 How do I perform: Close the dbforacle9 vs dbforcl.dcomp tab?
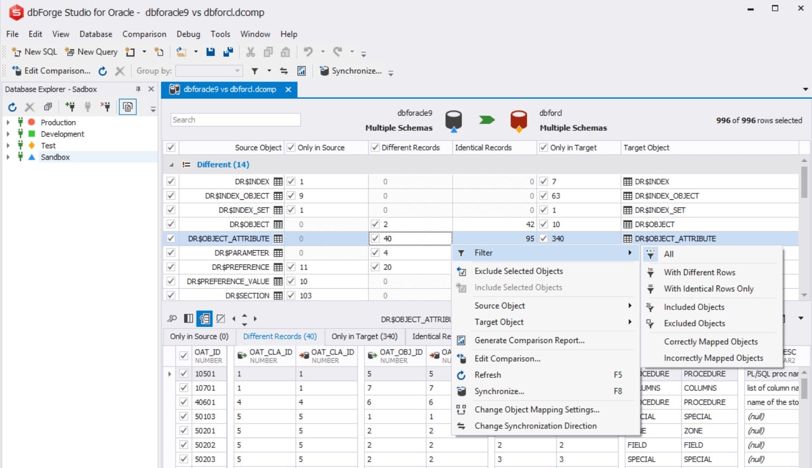coord(288,89)
